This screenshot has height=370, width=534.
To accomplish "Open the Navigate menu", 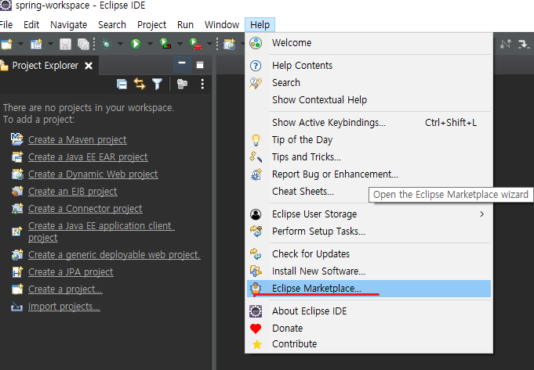I will pyautogui.click(x=69, y=25).
